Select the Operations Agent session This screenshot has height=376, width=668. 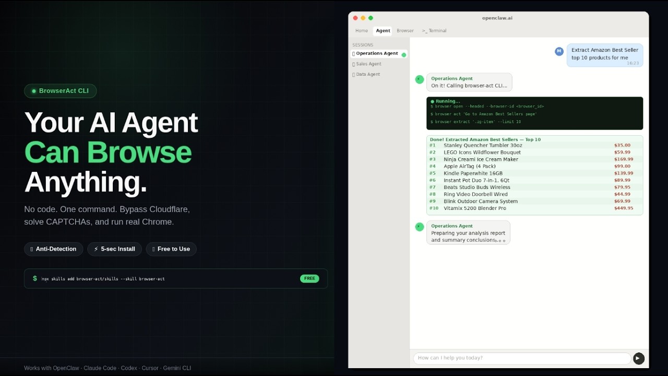[x=379, y=53]
